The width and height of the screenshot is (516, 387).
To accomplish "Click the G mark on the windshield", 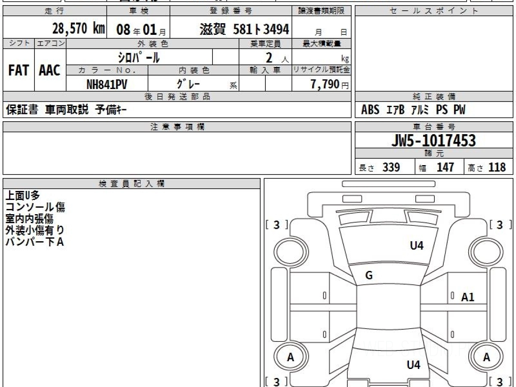I will tap(369, 276).
